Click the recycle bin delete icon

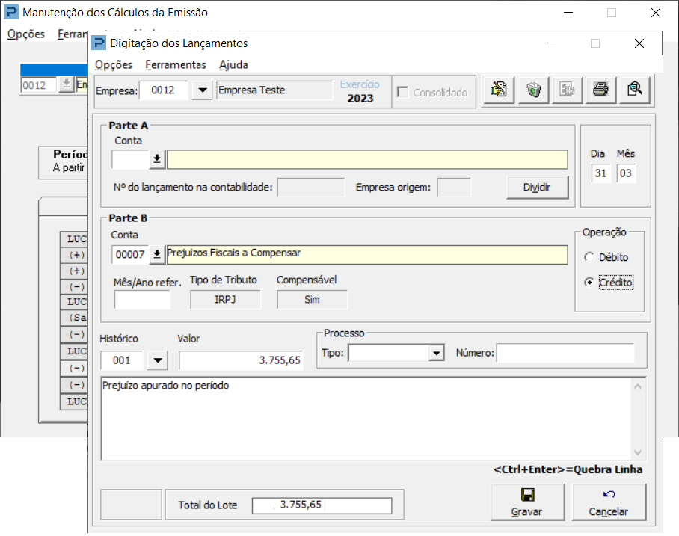tap(533, 90)
